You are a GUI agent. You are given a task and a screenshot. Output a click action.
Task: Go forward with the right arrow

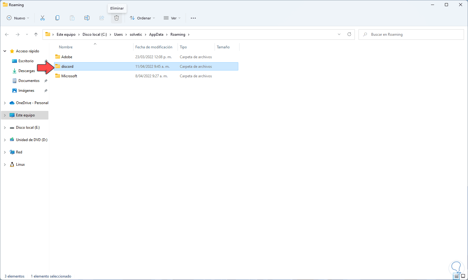click(18, 34)
